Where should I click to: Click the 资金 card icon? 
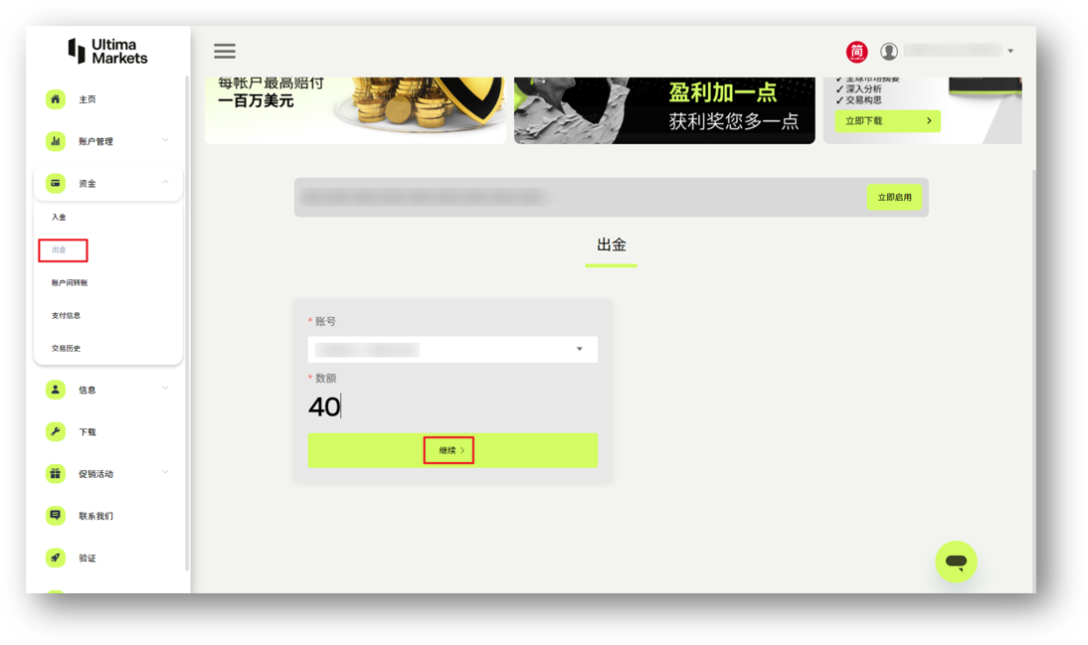(x=56, y=183)
